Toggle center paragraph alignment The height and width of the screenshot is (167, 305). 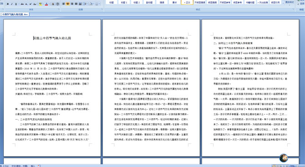(68, 4)
